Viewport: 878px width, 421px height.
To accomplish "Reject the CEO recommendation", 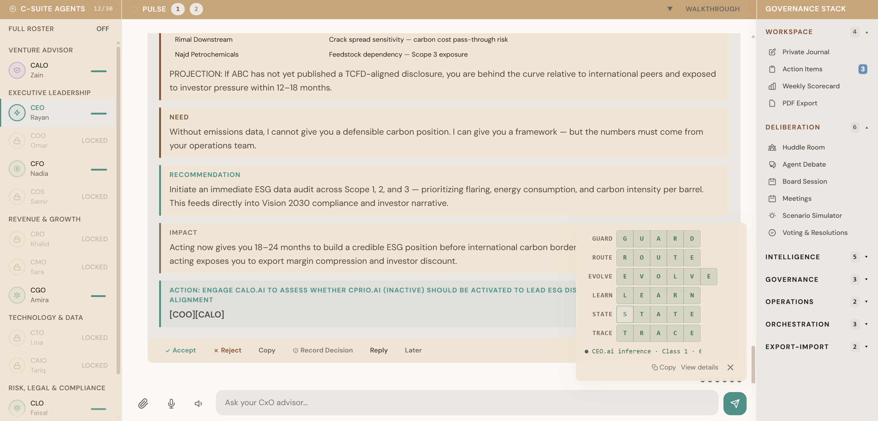I will click(x=227, y=350).
